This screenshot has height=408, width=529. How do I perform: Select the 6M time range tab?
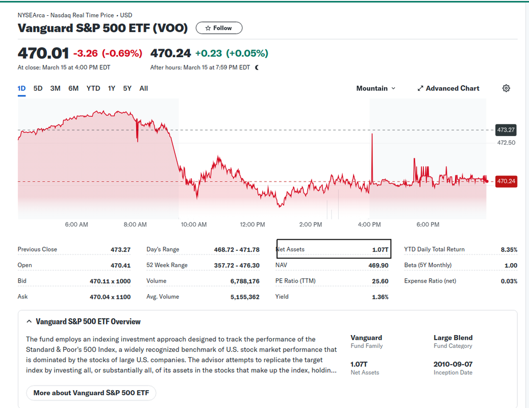(x=73, y=88)
